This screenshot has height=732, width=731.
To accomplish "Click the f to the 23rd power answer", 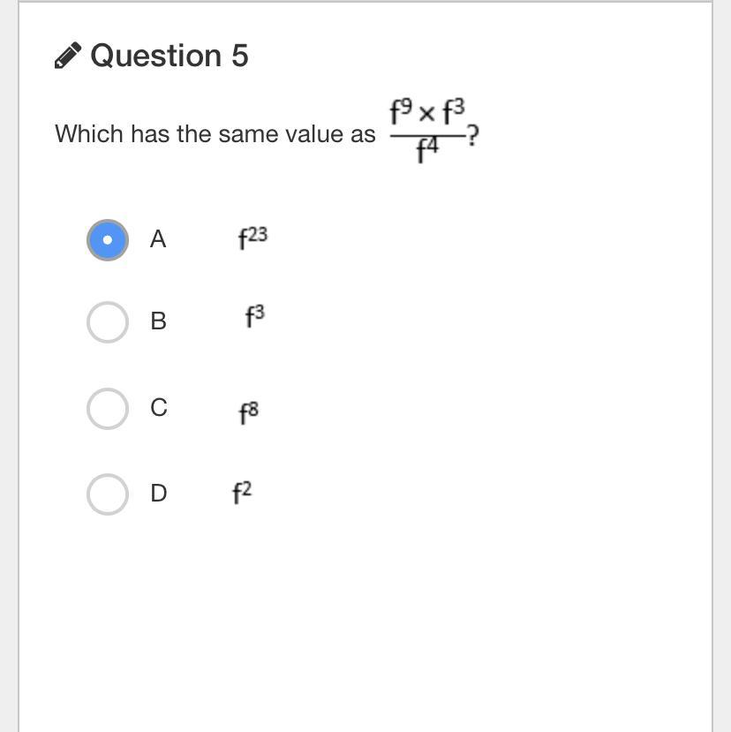I will [252, 238].
